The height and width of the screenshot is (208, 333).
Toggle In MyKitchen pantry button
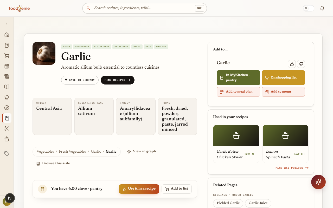238,78
